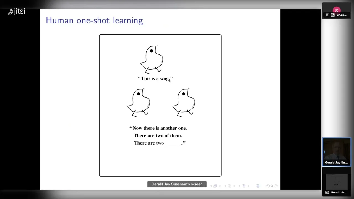Viewport: 354px width, 199px height.
Task: Click the moderator M badge on SAL9
Action: point(333,15)
